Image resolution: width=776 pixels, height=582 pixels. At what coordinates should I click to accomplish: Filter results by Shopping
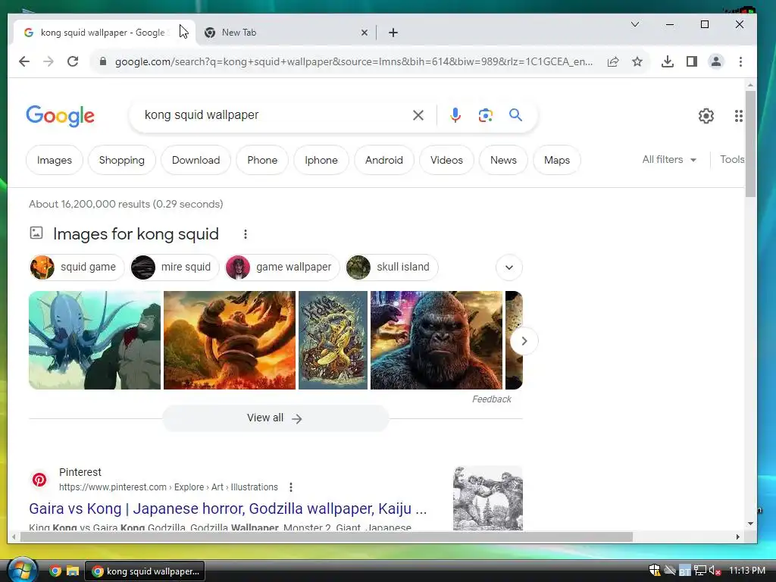click(x=122, y=160)
